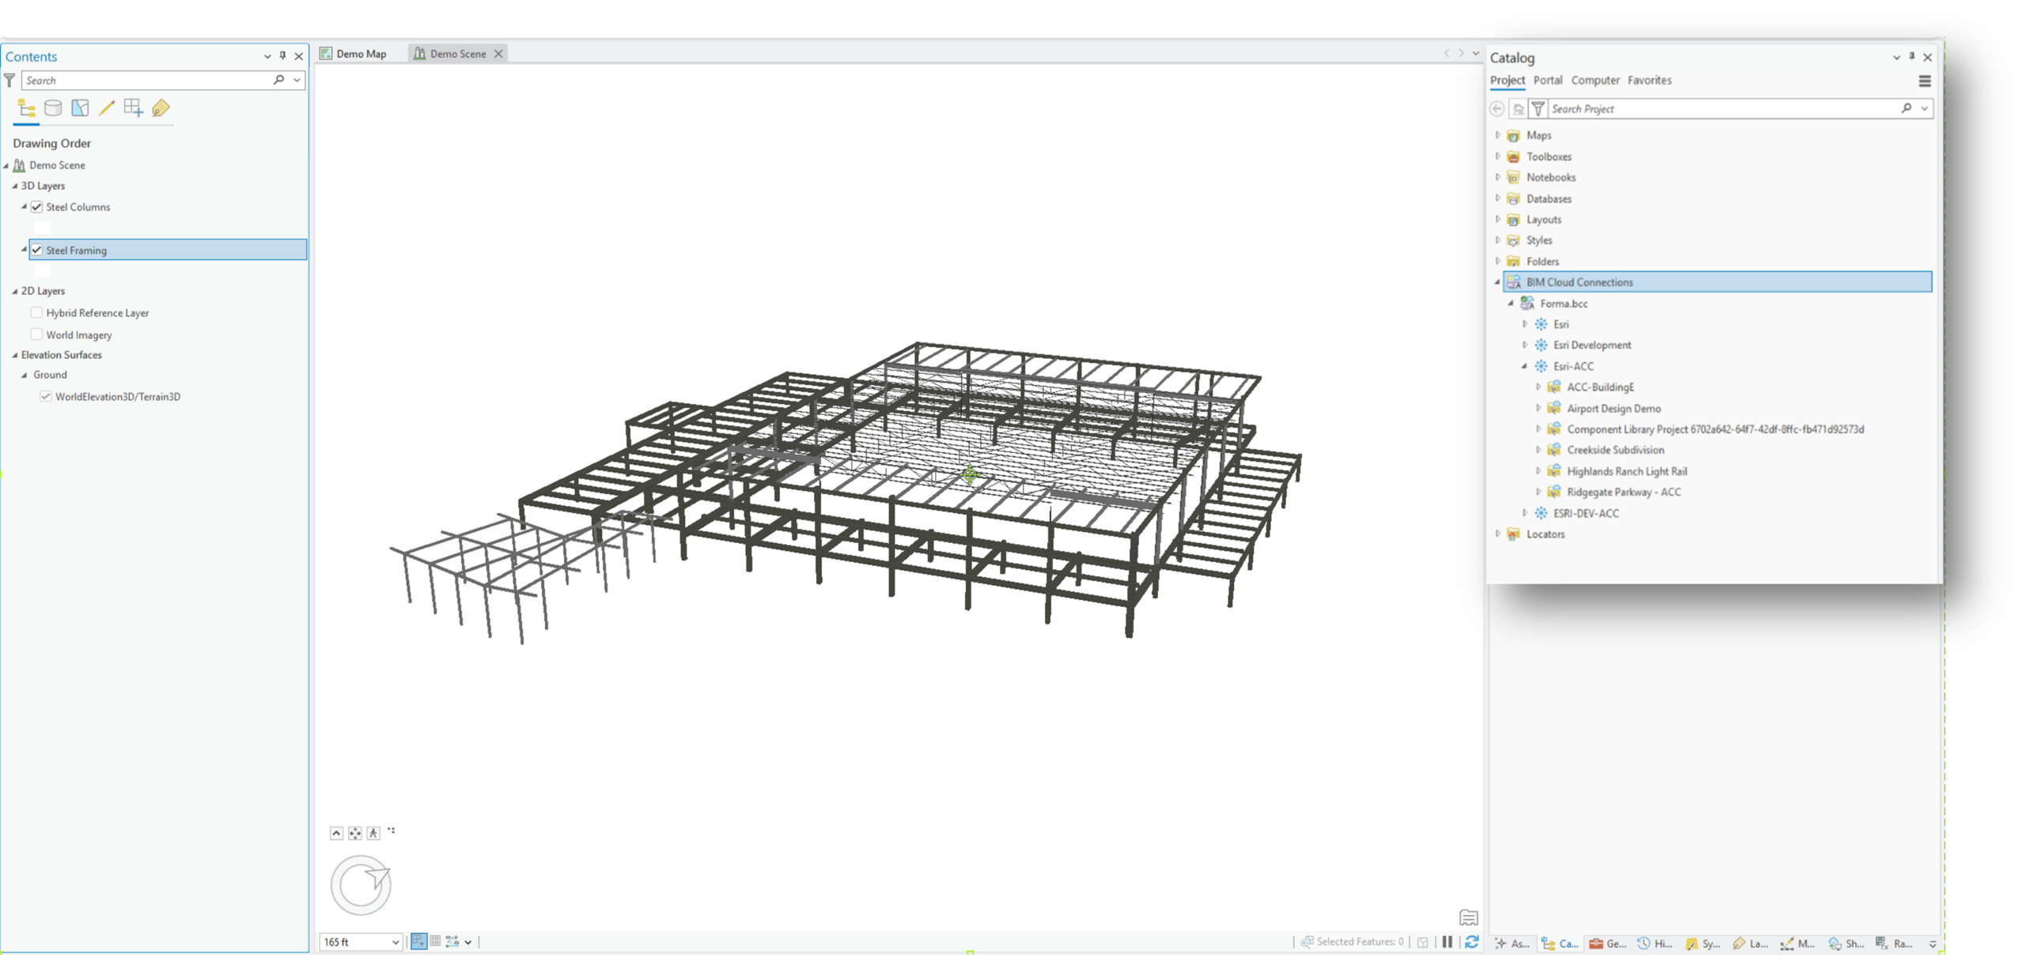
Task: Check the Hybrid Reference Layer checkbox
Action: (36, 312)
